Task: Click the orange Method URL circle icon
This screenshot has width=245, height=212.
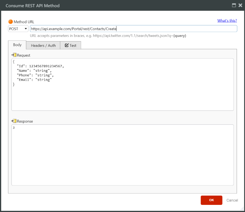Action: pos(11,22)
